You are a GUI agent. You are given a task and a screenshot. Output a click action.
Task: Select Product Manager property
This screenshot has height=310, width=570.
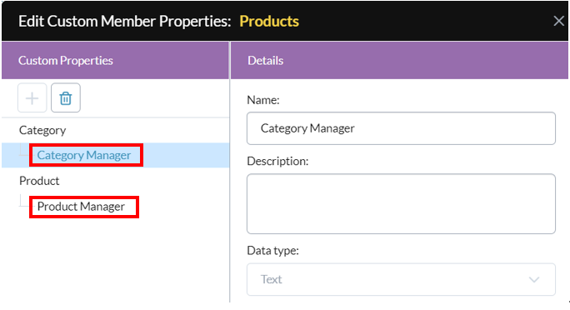click(x=81, y=207)
